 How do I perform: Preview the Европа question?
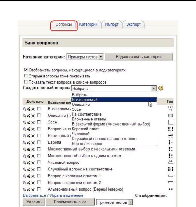click(25, 142)
